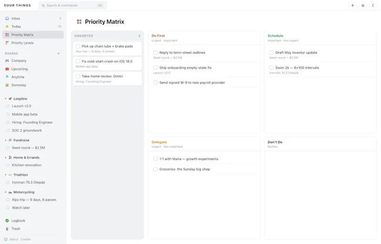The height and width of the screenshot is (244, 381).
Task: Click the Search & commands field
Action: (x=73, y=5)
